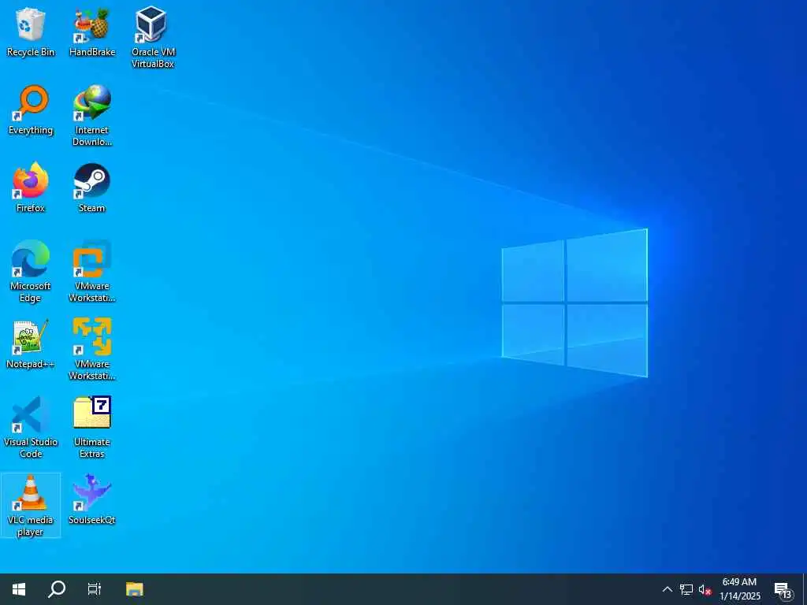Open taskbar Search
Image resolution: width=807 pixels, height=605 pixels.
pos(57,589)
